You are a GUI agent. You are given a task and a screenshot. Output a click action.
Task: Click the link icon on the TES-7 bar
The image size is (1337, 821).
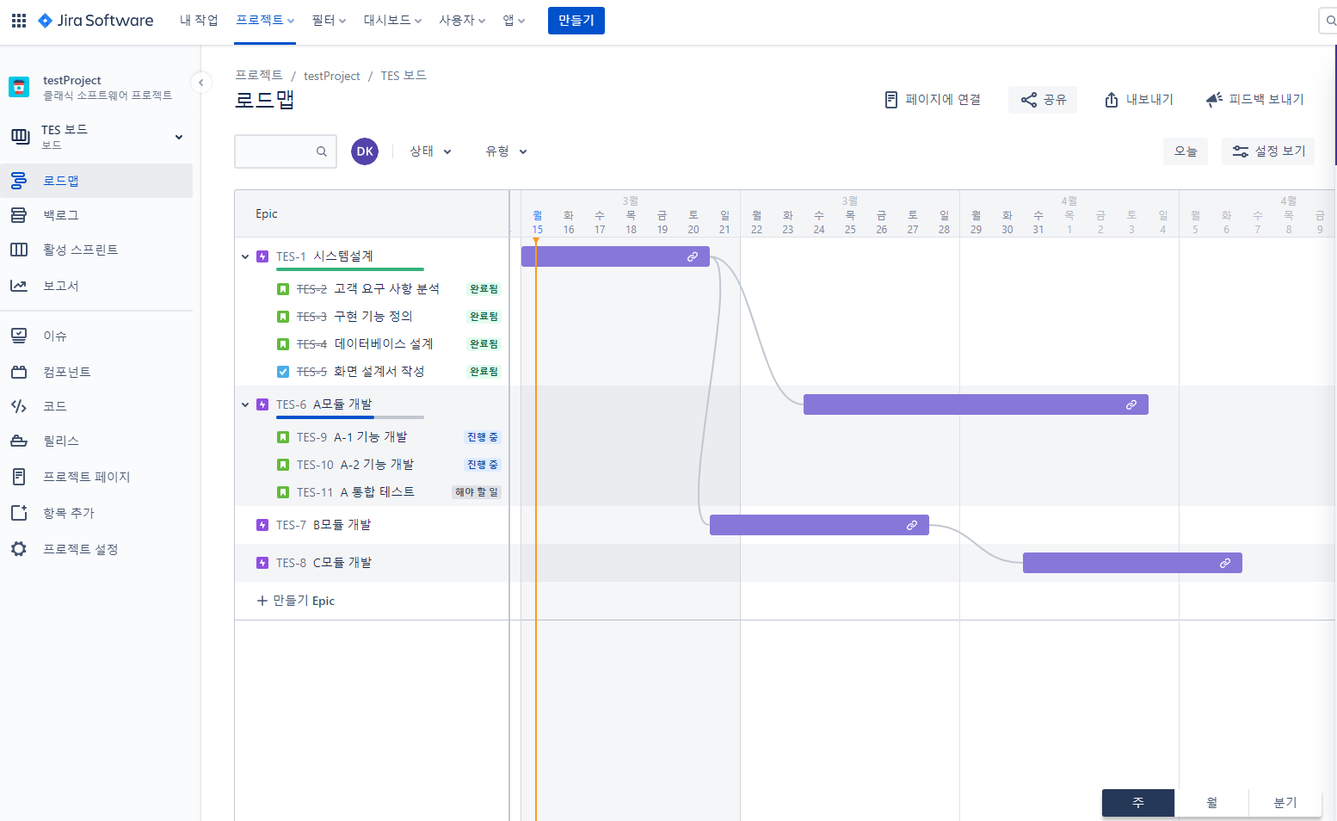point(912,525)
